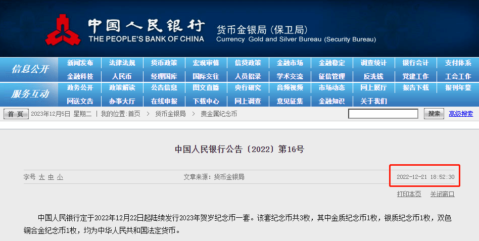Click the 信息公开 section header

click(30, 69)
